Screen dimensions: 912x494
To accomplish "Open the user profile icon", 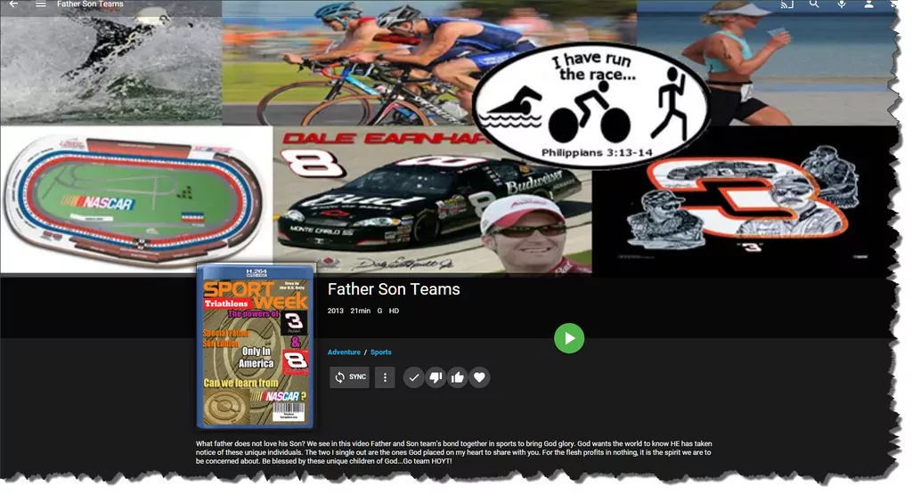I will 868,4.
